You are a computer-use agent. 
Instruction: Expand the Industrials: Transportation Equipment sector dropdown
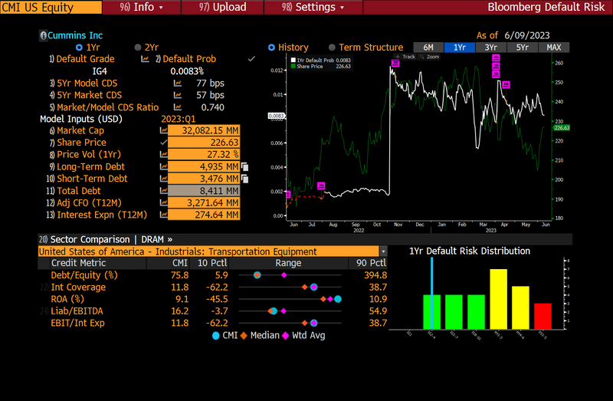(x=383, y=251)
